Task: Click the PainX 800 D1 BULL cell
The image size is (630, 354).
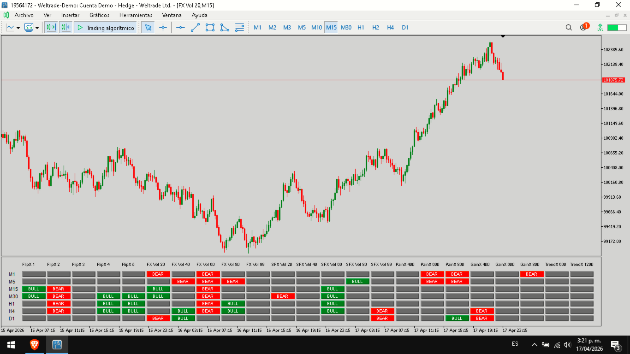Action: [457, 319]
